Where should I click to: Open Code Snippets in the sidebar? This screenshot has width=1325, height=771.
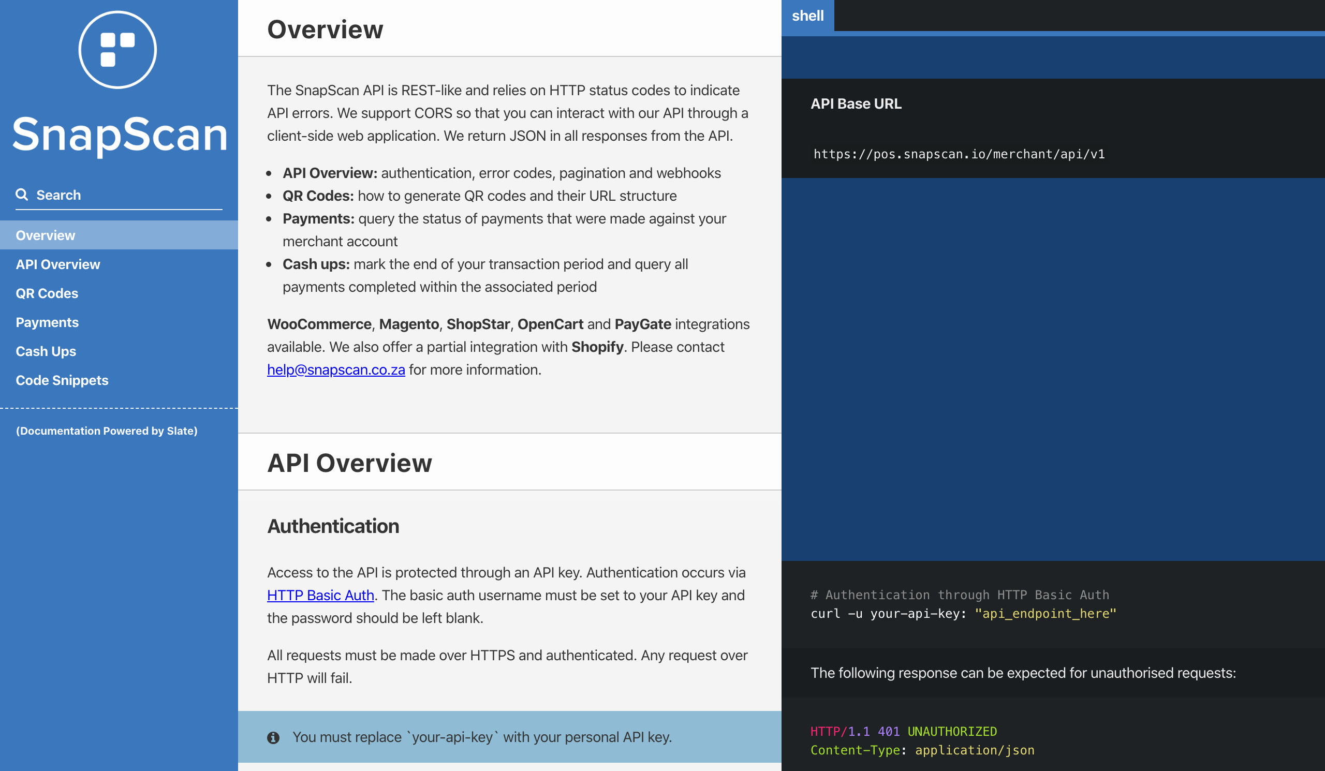click(119, 379)
